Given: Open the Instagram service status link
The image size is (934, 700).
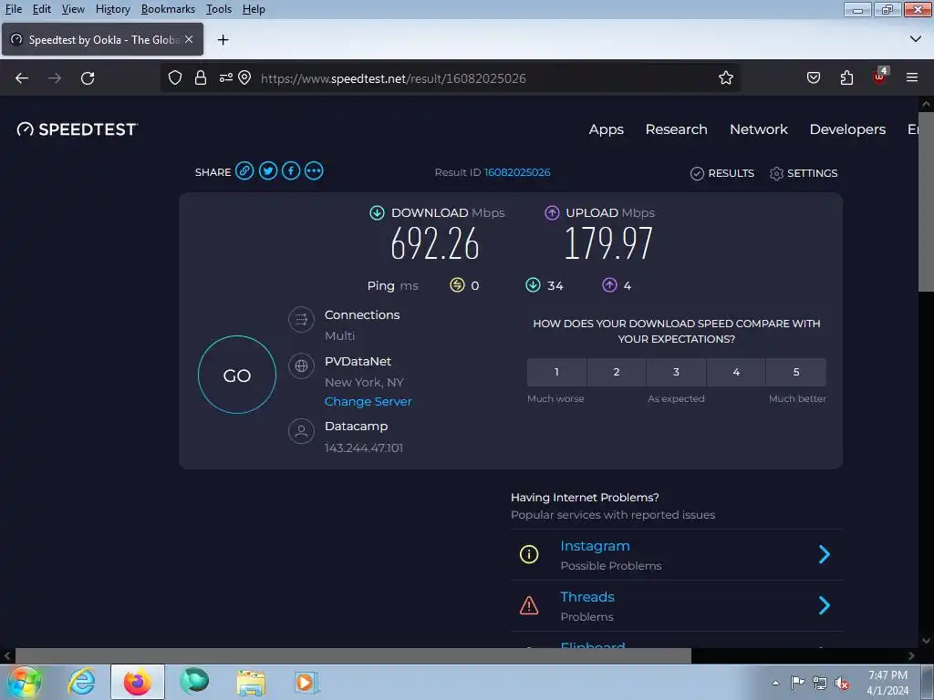Looking at the screenshot, I should (x=595, y=546).
